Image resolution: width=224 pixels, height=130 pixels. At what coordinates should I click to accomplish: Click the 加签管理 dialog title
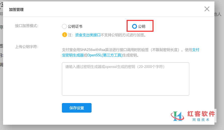16,10
